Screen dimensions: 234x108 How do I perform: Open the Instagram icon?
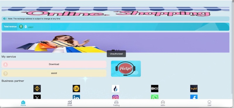[116, 97]
